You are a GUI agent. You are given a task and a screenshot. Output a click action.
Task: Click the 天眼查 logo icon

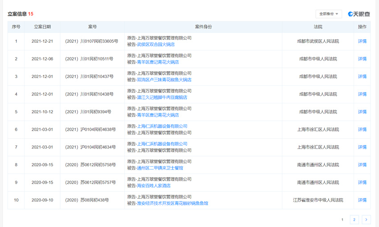pos(351,14)
